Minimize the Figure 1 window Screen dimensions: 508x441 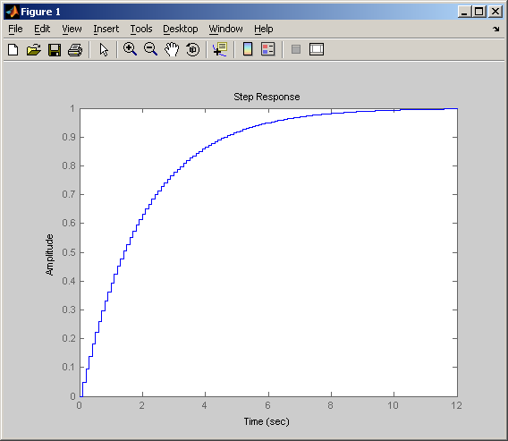tap(464, 12)
